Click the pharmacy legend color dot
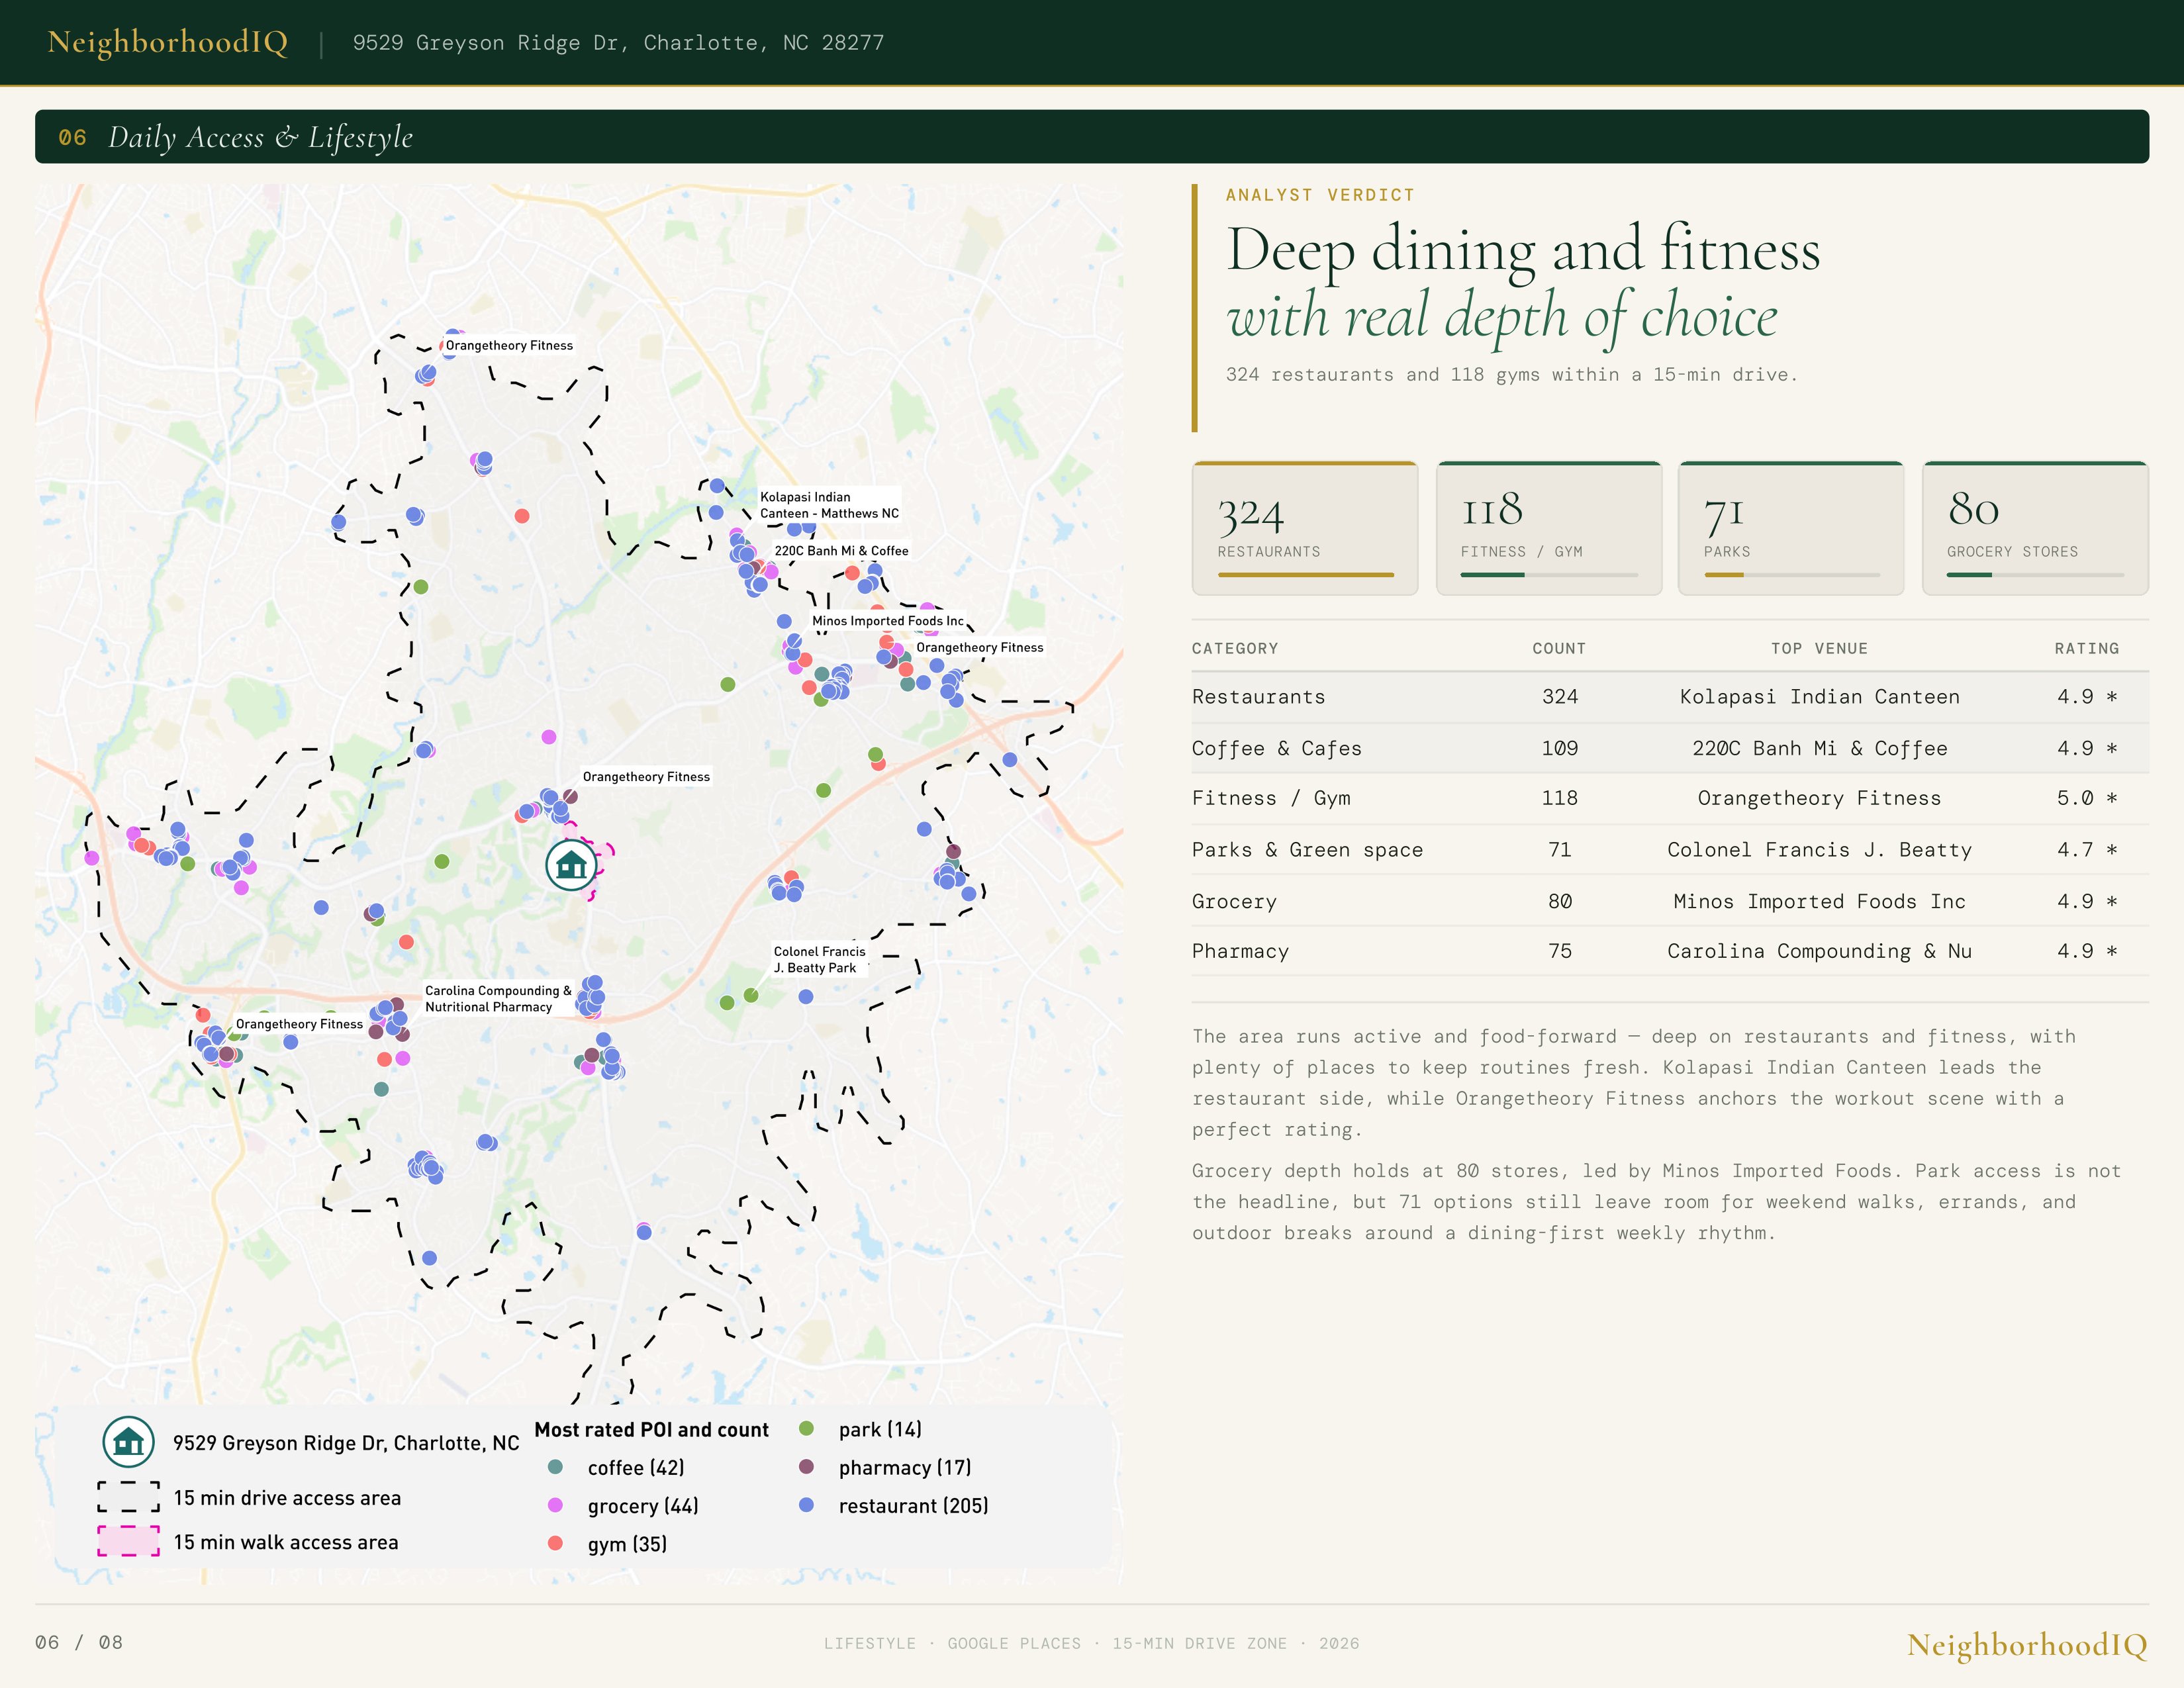2184x1688 pixels. pyautogui.click(x=806, y=1467)
